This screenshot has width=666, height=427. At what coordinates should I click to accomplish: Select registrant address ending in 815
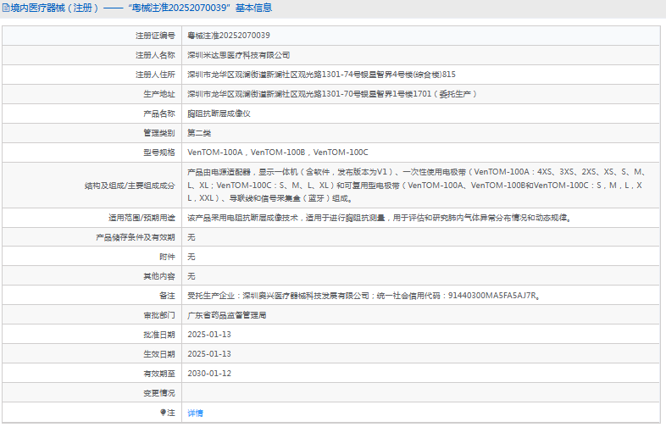[x=321, y=75]
